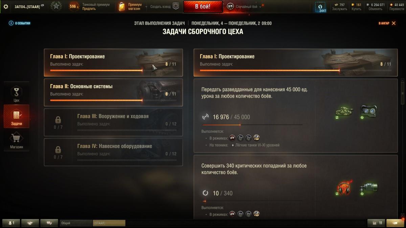This screenshot has width=406, height=228.
Task: Switch to the Задачи sidebar tab
Action: tap(16, 117)
